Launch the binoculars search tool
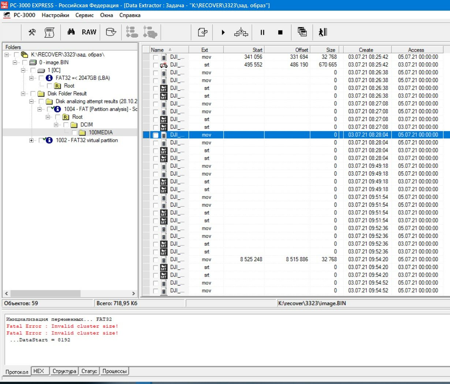 tap(71, 32)
